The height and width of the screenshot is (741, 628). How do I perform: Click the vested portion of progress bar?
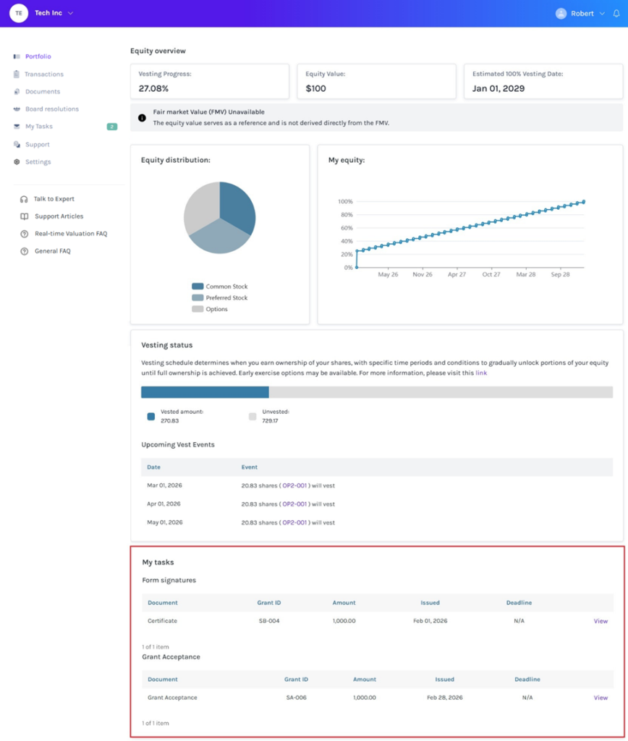(205, 392)
